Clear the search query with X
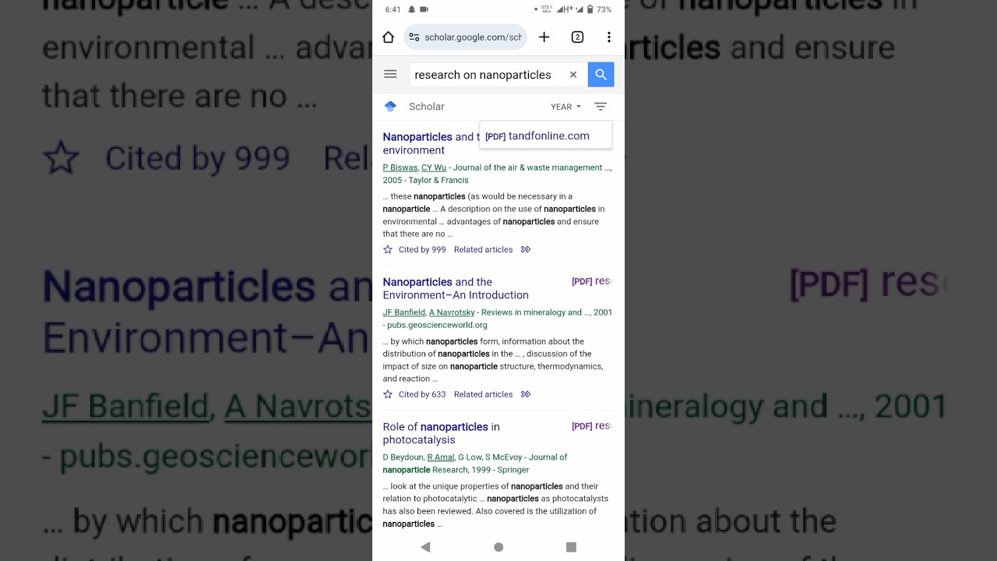Image resolution: width=997 pixels, height=561 pixels. [573, 75]
